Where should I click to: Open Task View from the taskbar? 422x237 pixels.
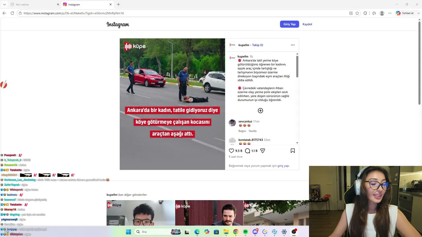click(187, 232)
